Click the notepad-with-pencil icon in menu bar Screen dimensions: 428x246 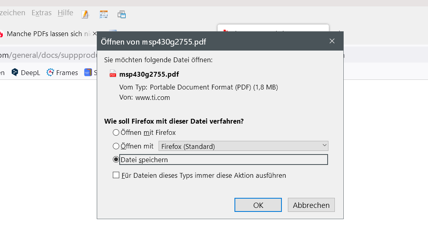(x=85, y=14)
